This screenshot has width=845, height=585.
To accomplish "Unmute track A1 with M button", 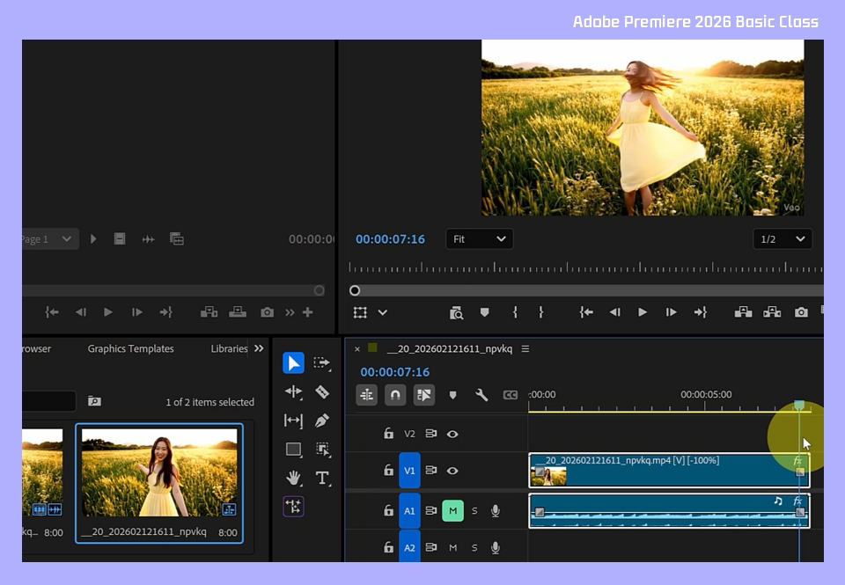I will pyautogui.click(x=452, y=510).
